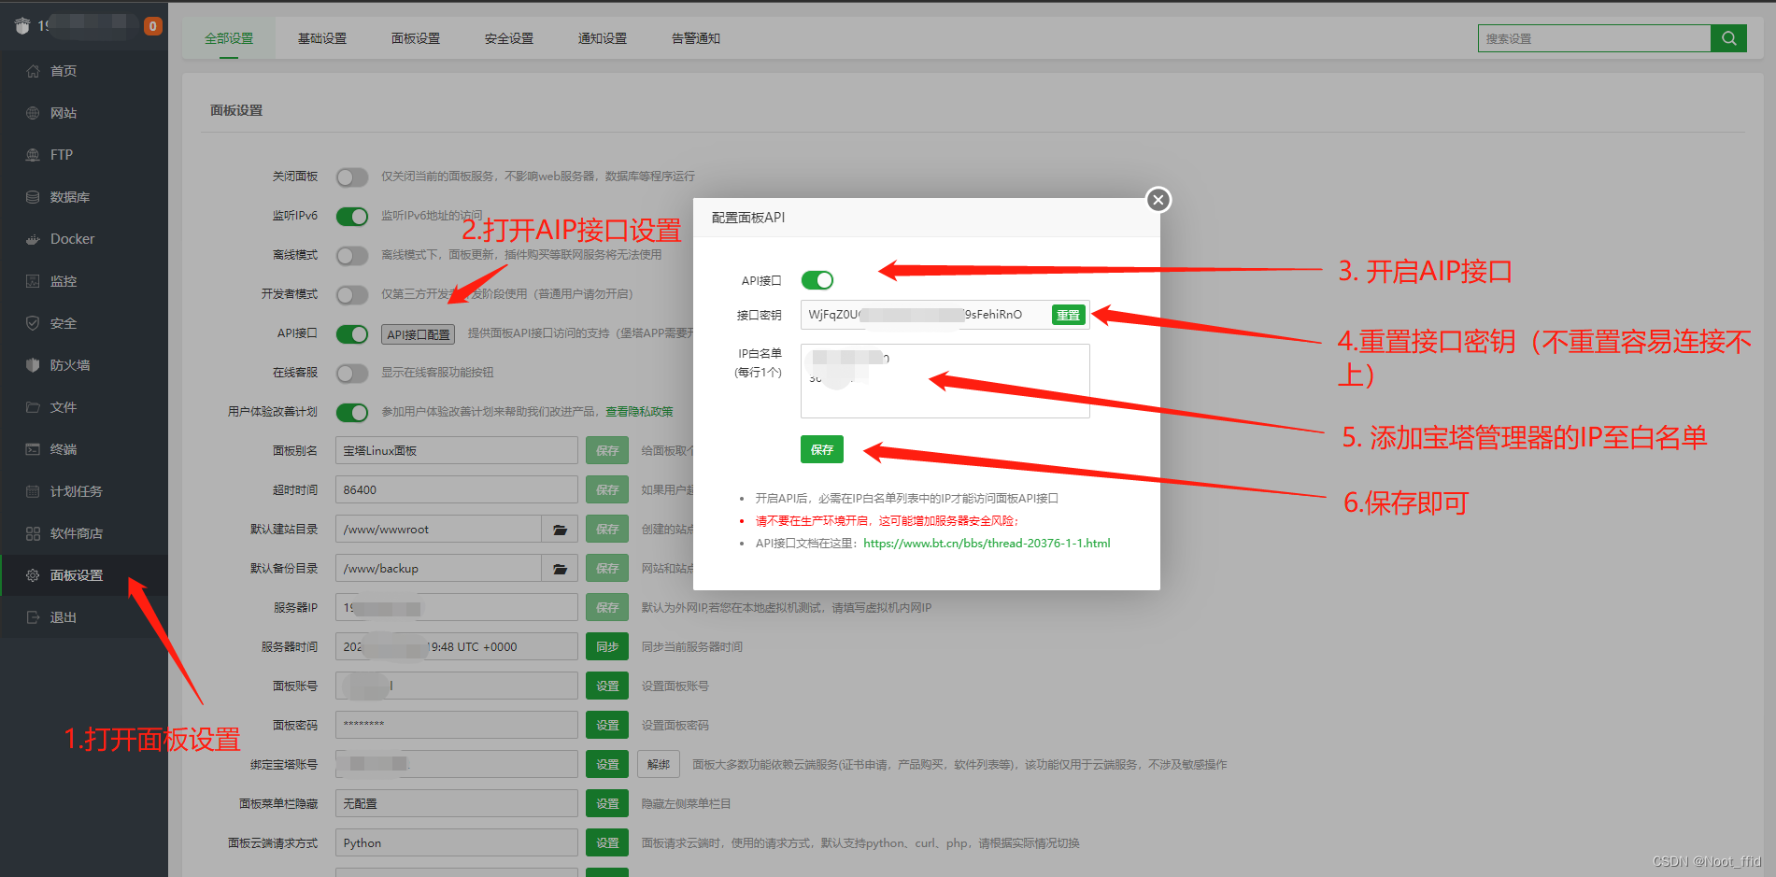The image size is (1776, 877).
Task: Open the 安全设置 tab
Action: (x=509, y=38)
